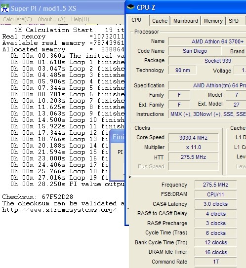Open the Calculate(C) menu

[x=17, y=19]
